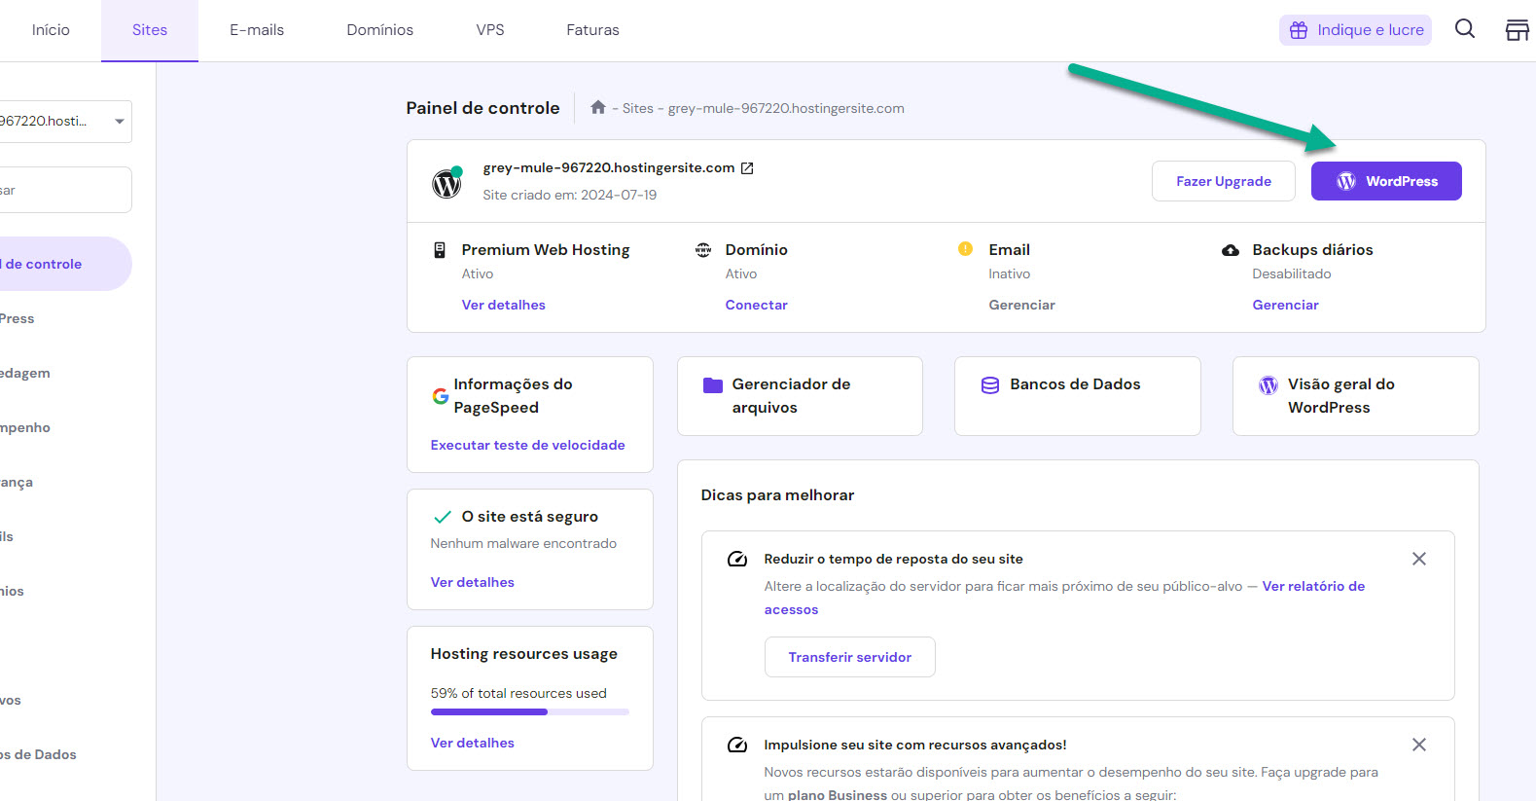This screenshot has height=801, width=1536.
Task: Click the 'Site criado em: 2024-07-19' text
Action: 570,195
